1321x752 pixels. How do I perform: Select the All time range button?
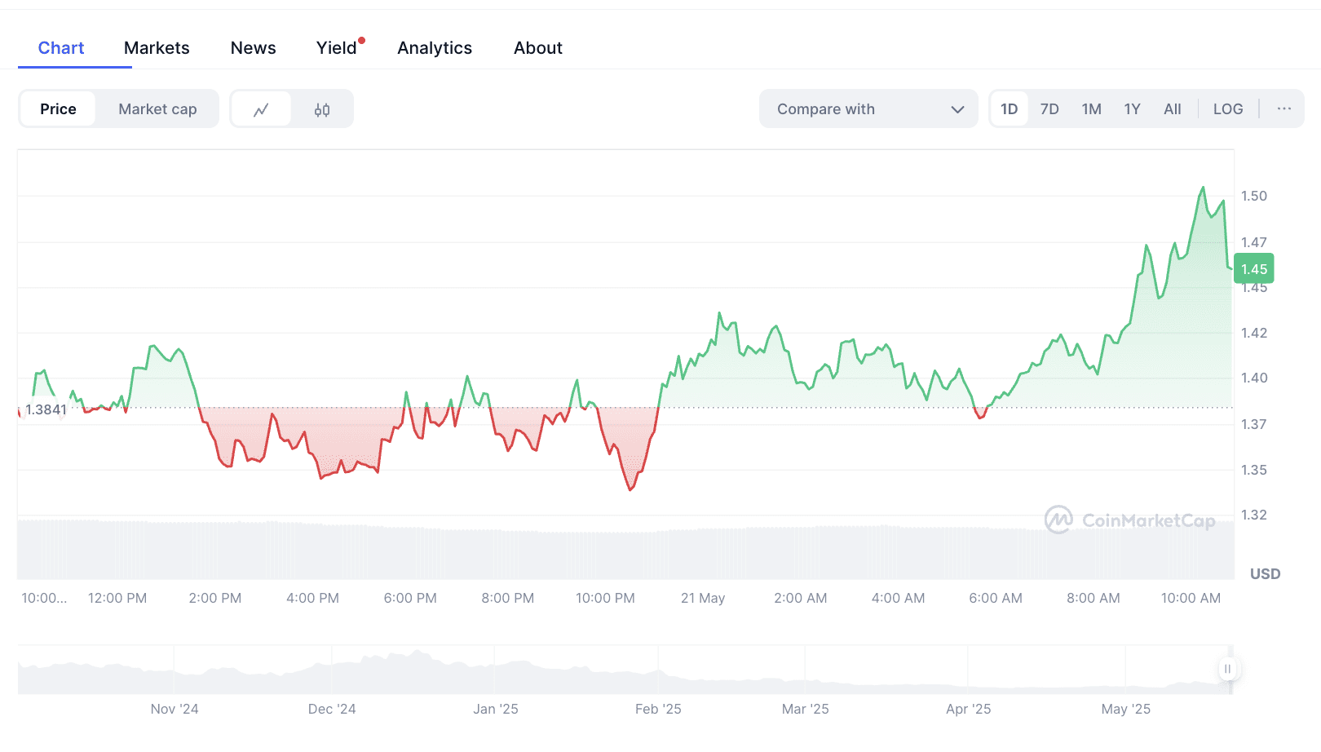tap(1173, 109)
